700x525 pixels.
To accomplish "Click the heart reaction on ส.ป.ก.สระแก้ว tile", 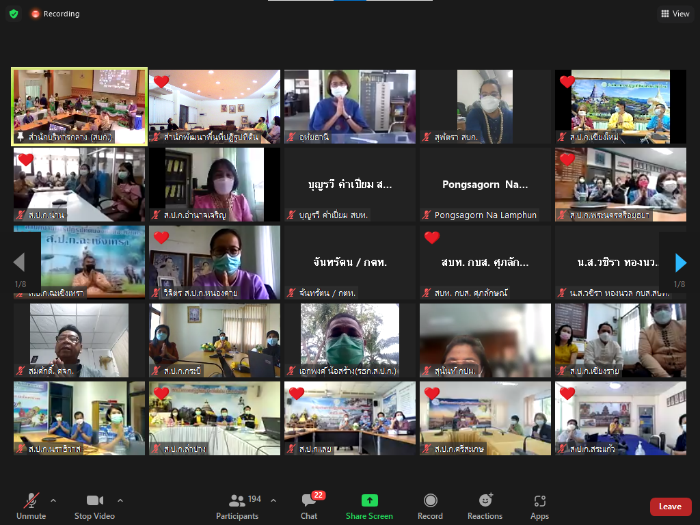I will click(x=567, y=393).
